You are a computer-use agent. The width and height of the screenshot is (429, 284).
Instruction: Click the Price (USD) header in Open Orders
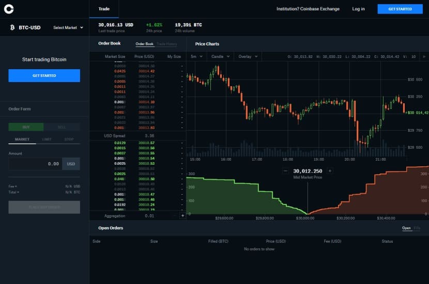coord(276,241)
